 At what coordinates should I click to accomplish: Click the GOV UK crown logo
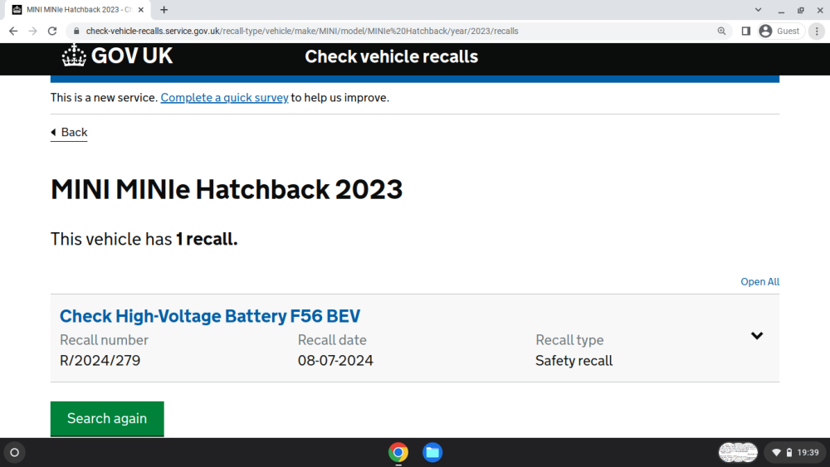click(117, 56)
